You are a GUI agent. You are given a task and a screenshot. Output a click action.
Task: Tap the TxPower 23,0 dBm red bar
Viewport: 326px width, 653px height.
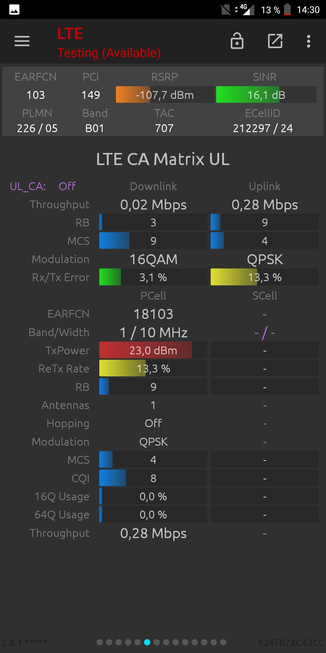(x=153, y=350)
